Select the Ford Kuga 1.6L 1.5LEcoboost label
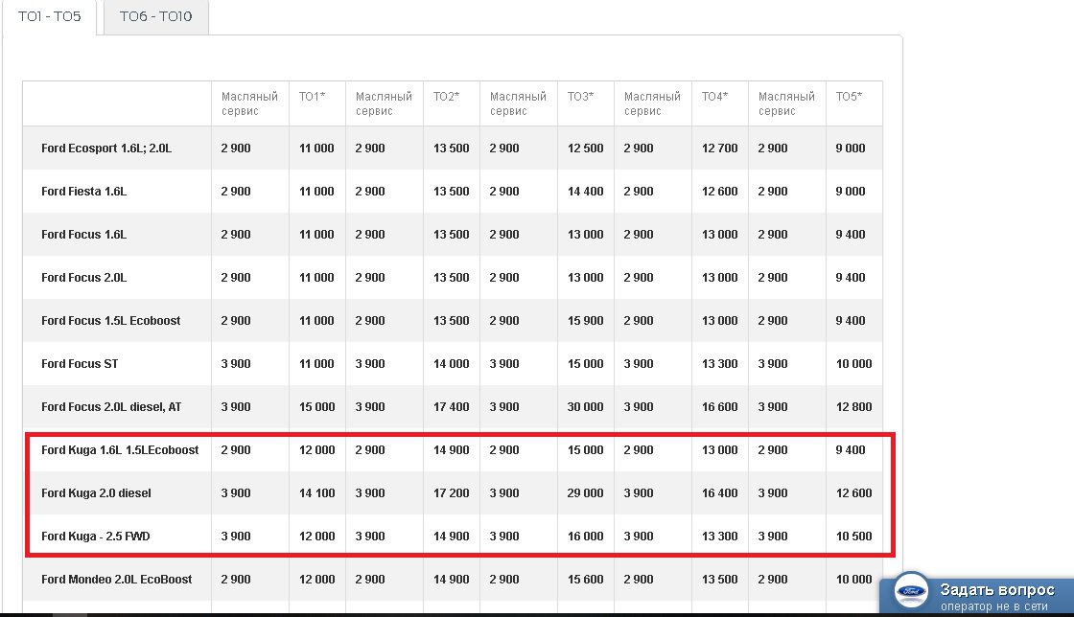This screenshot has width=1074, height=617. pyautogui.click(x=120, y=449)
